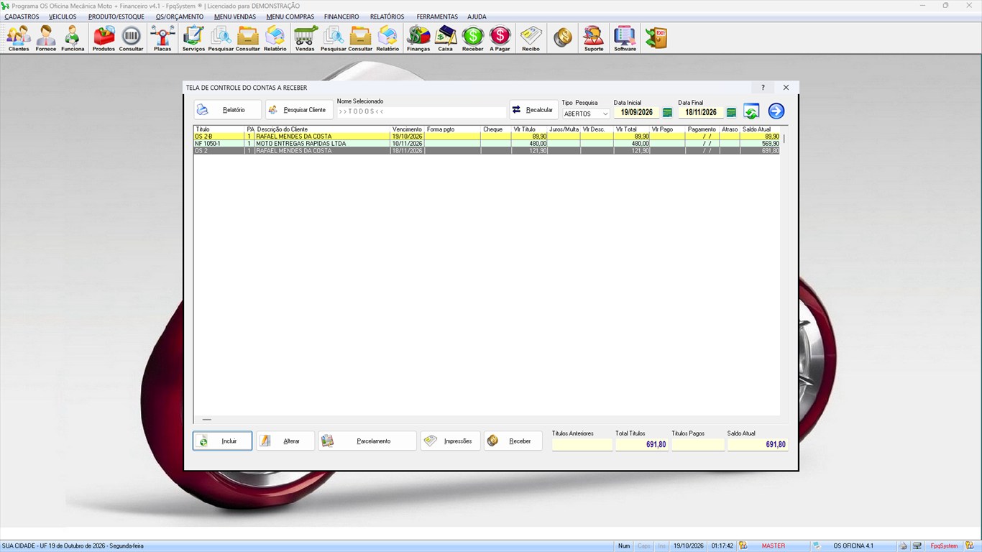Select the NF 1050-1 row

pos(487,144)
